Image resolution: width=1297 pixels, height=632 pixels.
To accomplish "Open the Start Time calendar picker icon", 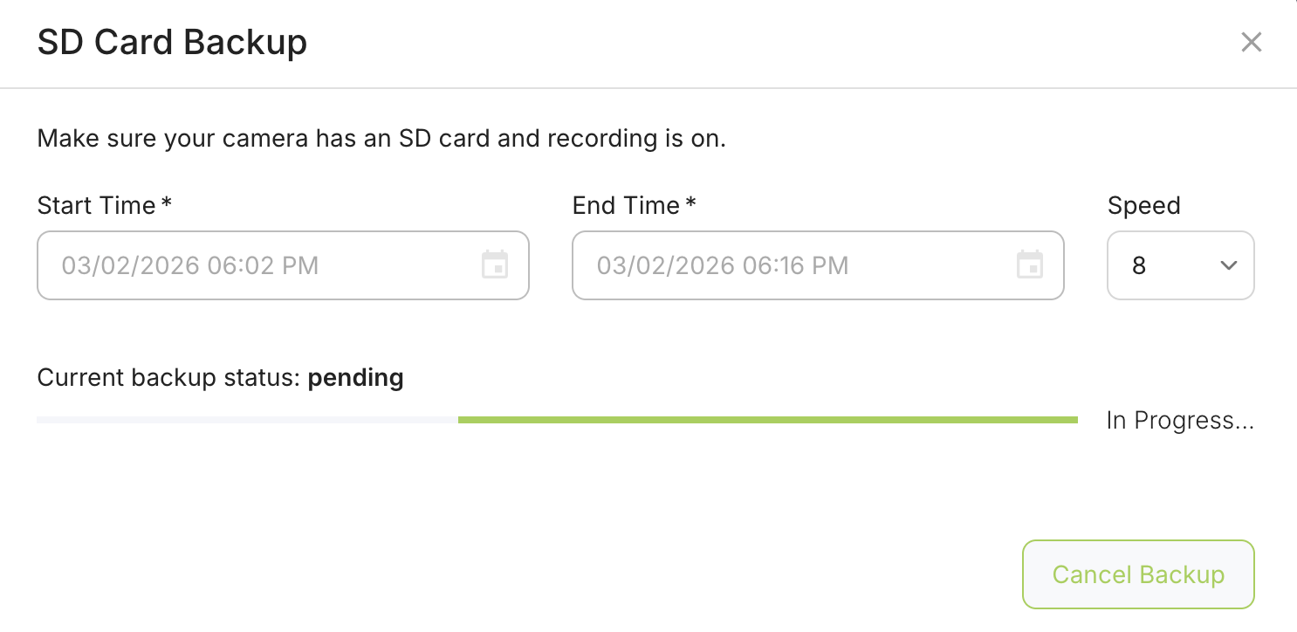I will (x=495, y=264).
